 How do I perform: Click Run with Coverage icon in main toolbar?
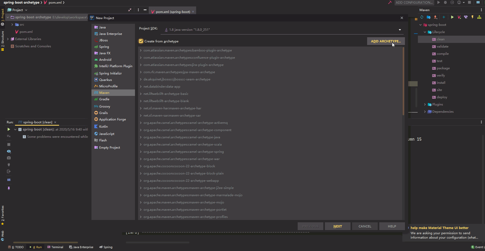pyautogui.click(x=452, y=3)
